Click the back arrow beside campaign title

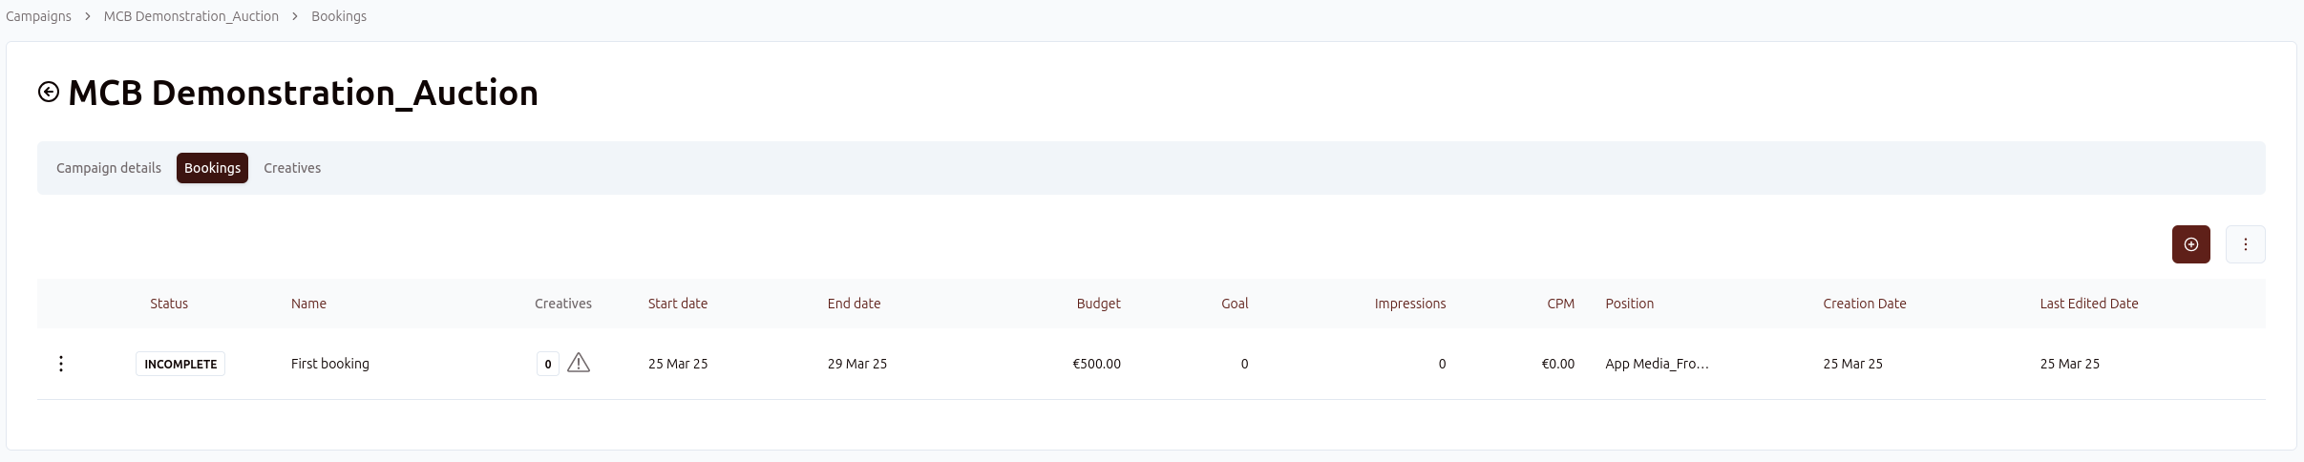[x=49, y=92]
